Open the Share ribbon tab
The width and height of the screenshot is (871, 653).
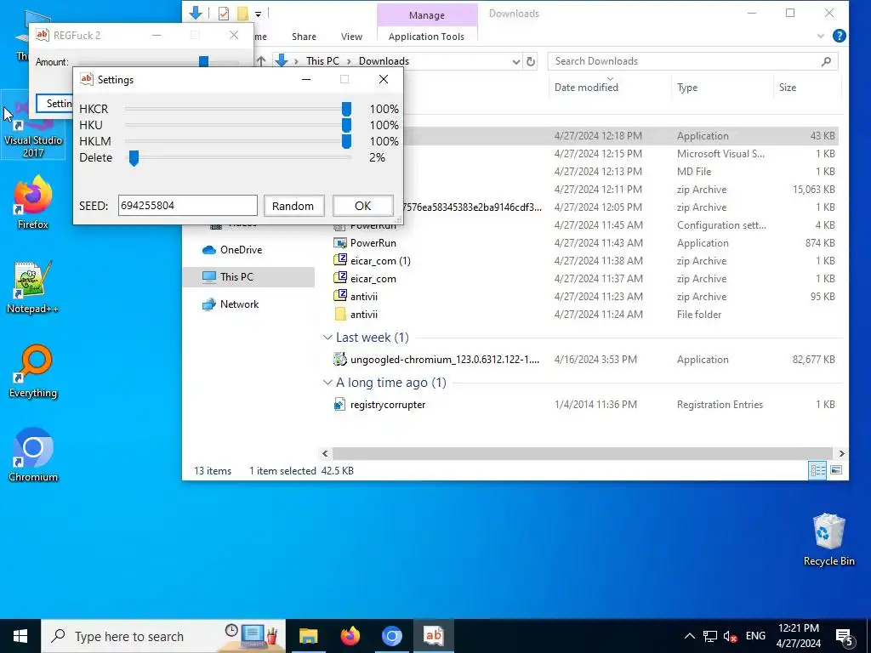coord(304,37)
